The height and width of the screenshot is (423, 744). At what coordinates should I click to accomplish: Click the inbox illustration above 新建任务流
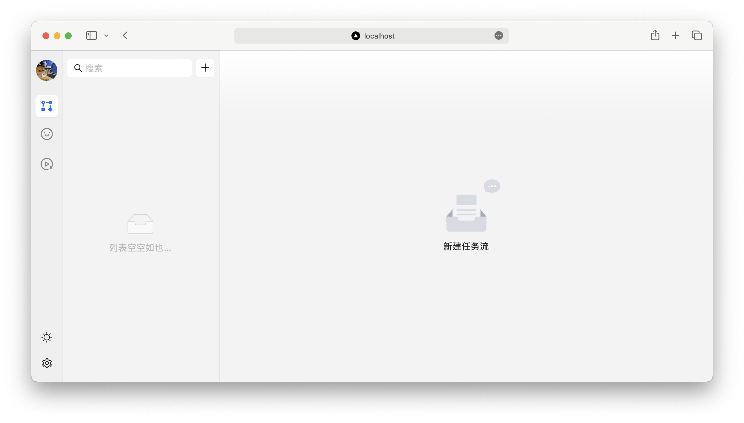[467, 213]
